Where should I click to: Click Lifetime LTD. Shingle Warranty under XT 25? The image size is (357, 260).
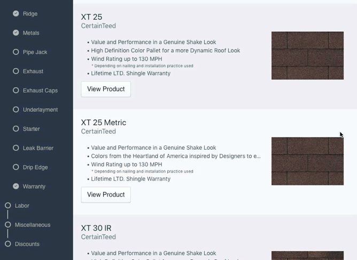[131, 74]
